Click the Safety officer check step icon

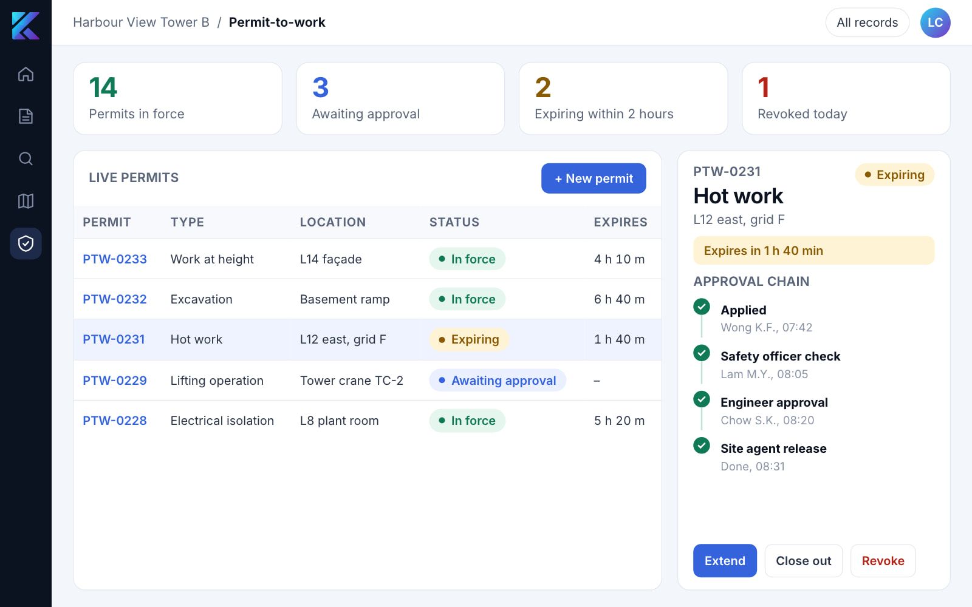pos(702,353)
